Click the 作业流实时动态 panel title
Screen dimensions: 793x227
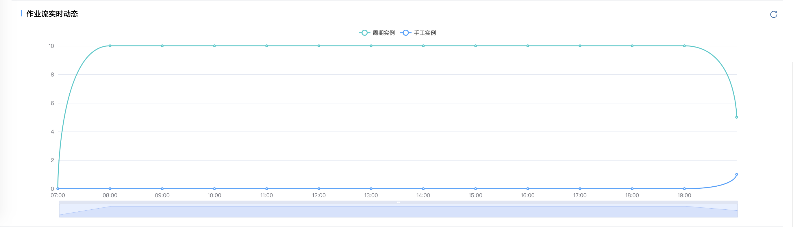[x=52, y=14]
